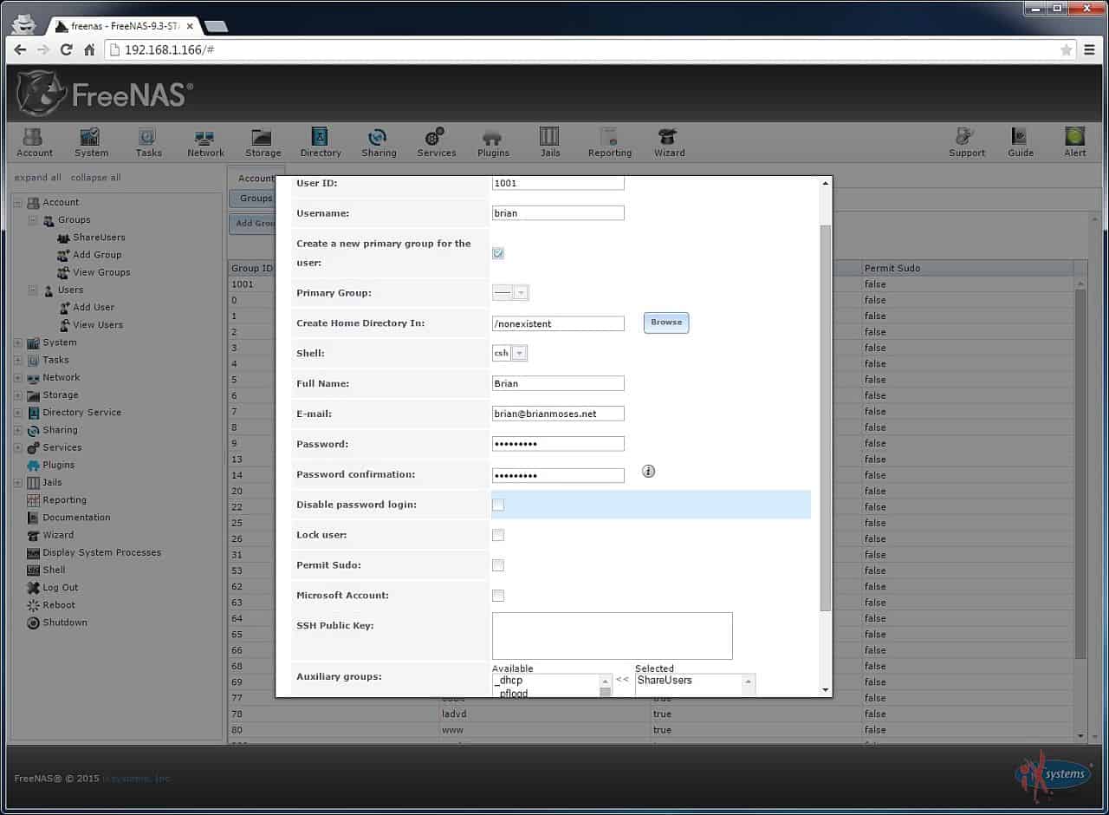Open the Directory toolbar icon
This screenshot has height=815, width=1109.
tap(321, 142)
